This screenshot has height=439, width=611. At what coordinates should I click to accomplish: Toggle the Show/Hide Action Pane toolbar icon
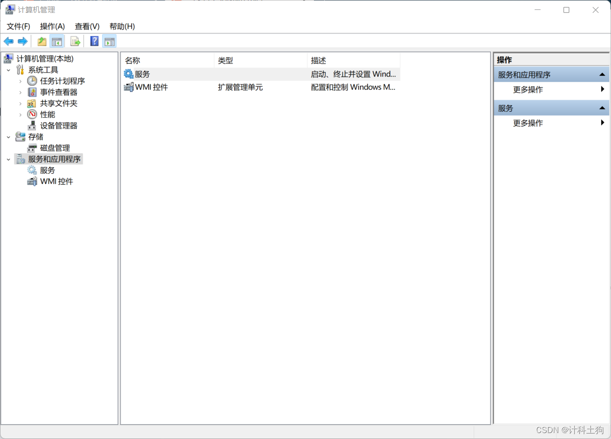tap(109, 42)
